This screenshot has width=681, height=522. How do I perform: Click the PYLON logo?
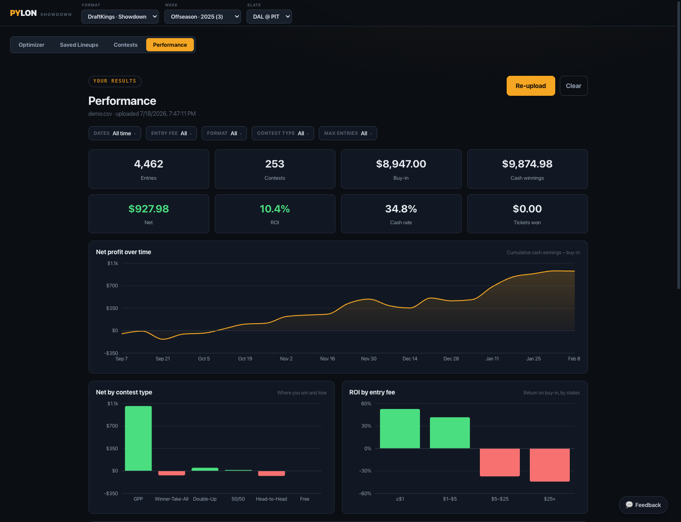tap(23, 13)
